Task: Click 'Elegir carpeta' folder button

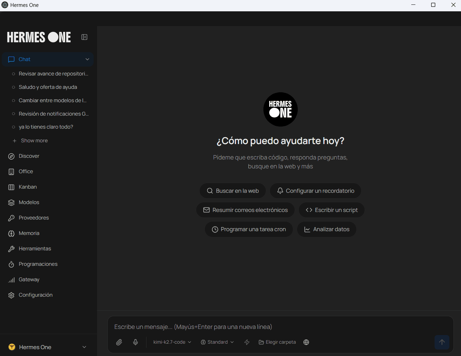Action: tap(277, 342)
